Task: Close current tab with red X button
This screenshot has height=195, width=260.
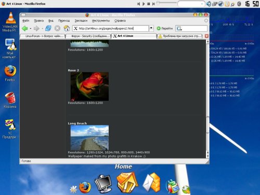Action: [206, 36]
